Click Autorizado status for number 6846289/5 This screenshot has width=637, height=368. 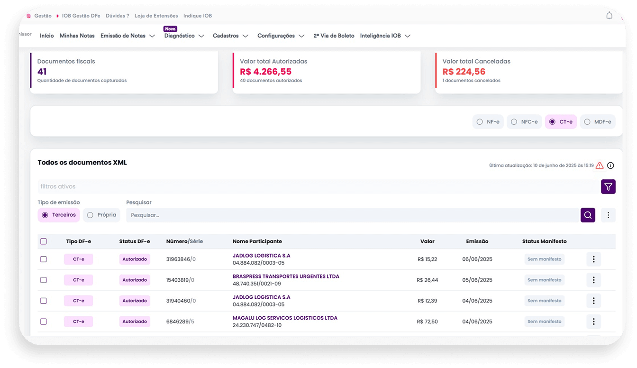(x=135, y=322)
